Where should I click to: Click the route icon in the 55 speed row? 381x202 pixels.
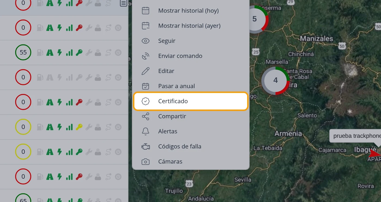pyautogui.click(x=108, y=52)
